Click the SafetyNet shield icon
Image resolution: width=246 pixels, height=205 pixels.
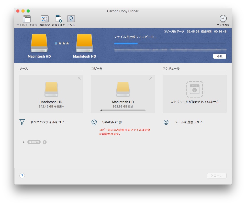click(94, 122)
